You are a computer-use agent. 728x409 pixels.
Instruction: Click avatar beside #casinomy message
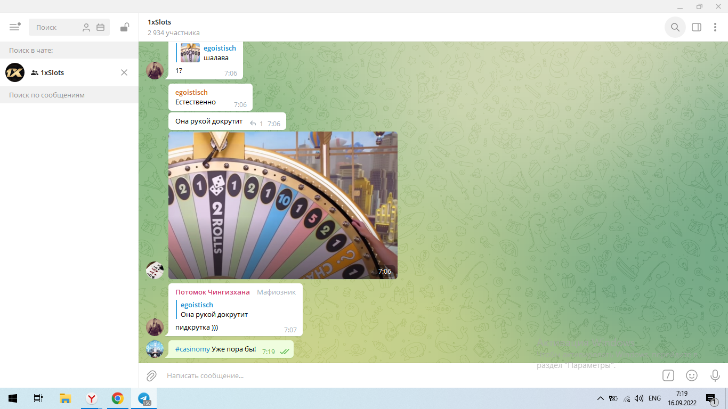tap(155, 349)
